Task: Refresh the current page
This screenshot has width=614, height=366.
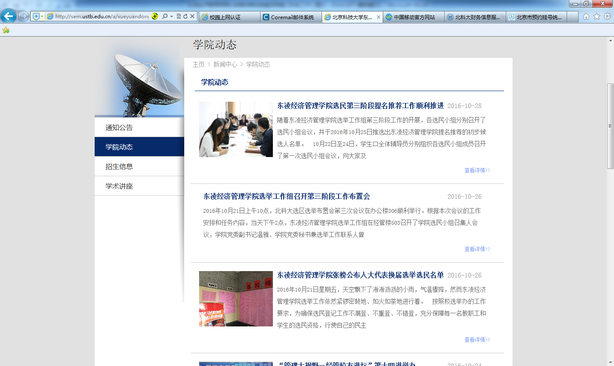Action: tap(186, 16)
